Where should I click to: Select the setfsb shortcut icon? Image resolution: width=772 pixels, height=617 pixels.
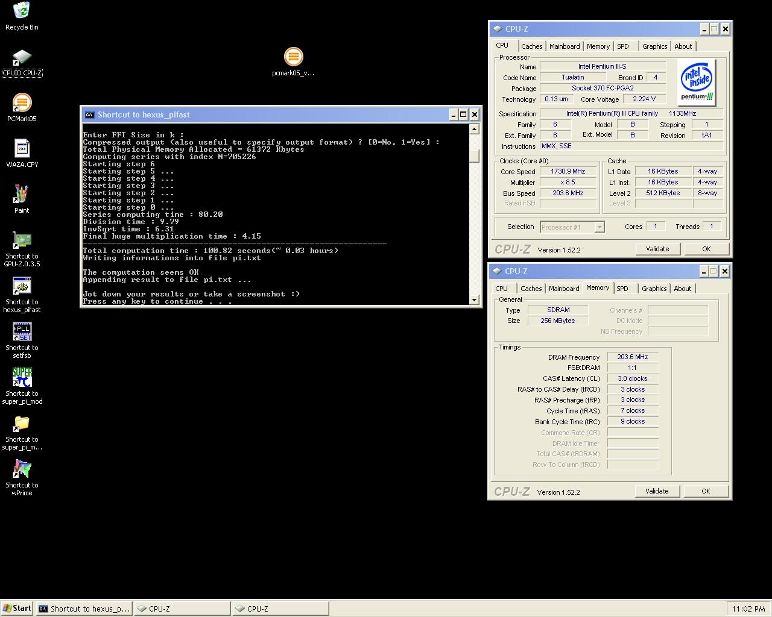22,332
